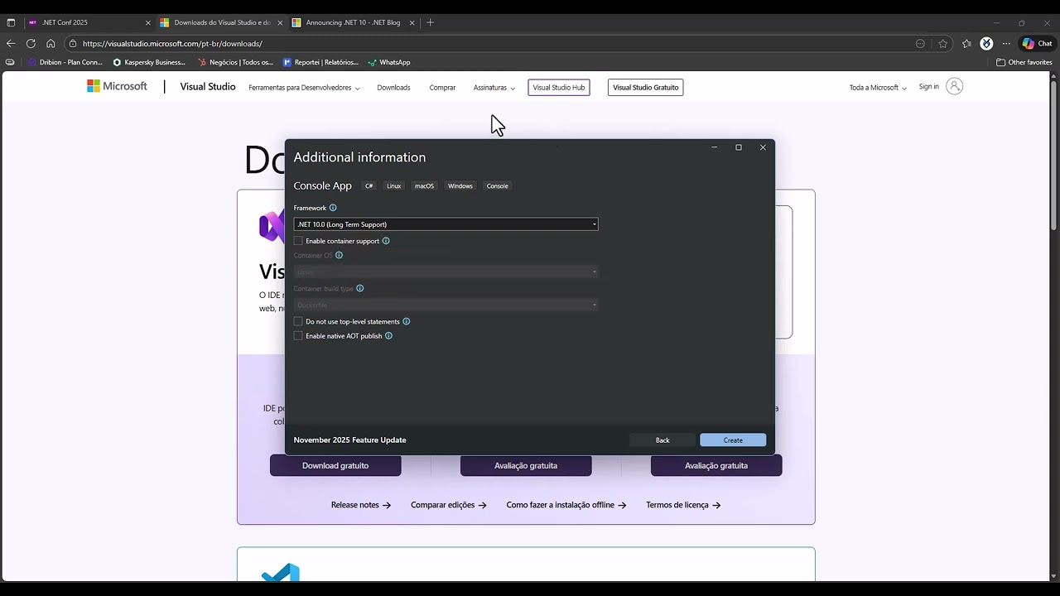Show info icon for Container build type
Screen dimensions: 1060x596
click(359, 288)
